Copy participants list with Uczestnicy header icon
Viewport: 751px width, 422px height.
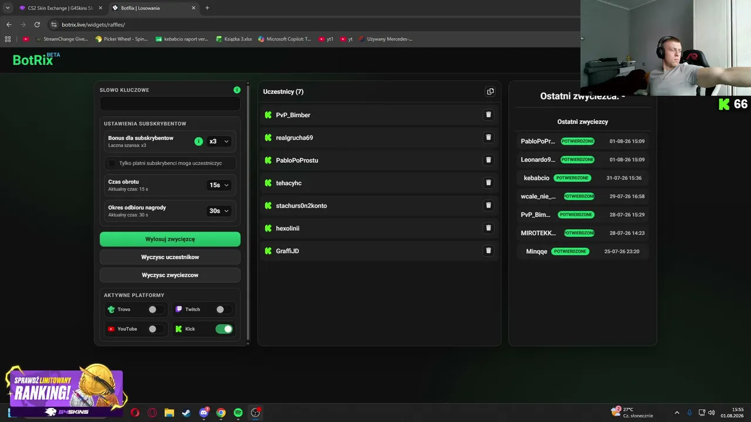pyautogui.click(x=490, y=91)
